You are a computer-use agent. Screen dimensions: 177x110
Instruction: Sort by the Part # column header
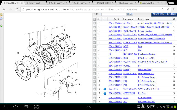tap(115, 19)
